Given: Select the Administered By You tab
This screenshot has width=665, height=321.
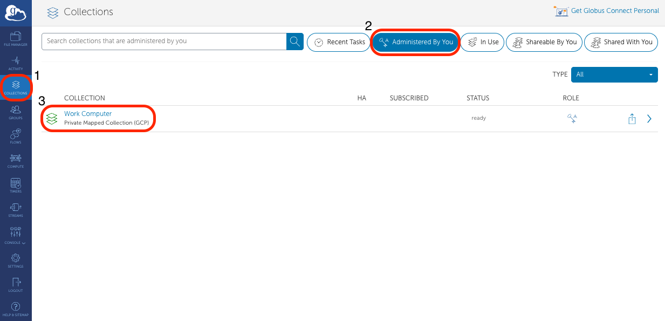Looking at the screenshot, I should coord(415,42).
